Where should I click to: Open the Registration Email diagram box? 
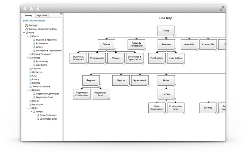coord(100,94)
